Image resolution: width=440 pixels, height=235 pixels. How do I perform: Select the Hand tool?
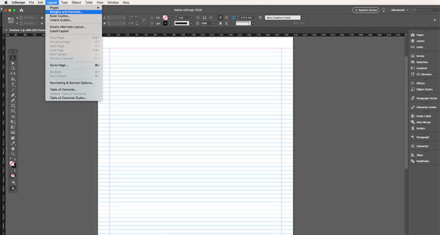click(13, 149)
